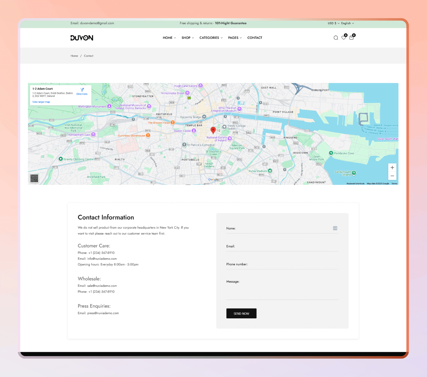Click the National Gallery of Ireland marker
The width and height of the screenshot is (427, 377).
(230, 139)
